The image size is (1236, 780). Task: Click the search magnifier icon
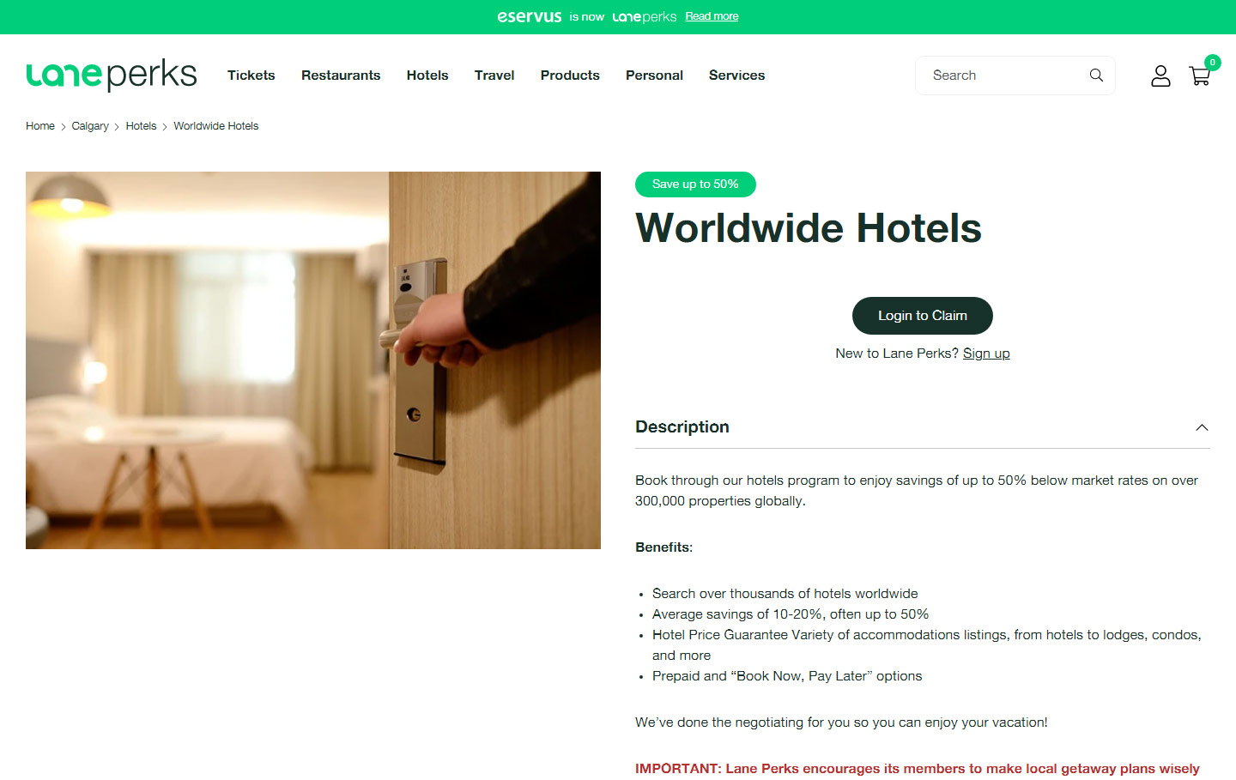[1096, 76]
